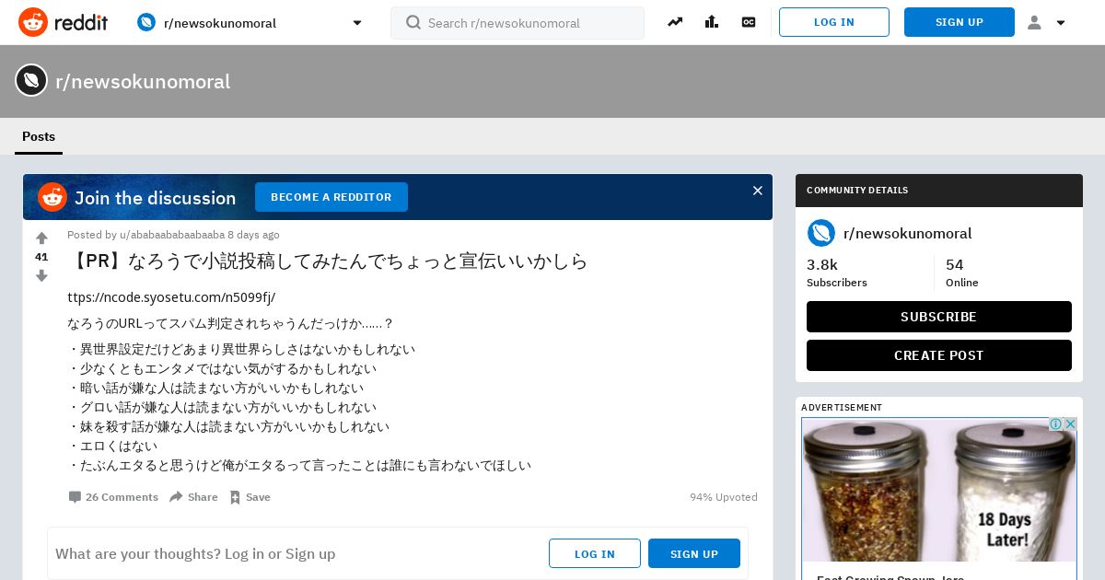Downvote the post
Screen dimensions: 1105x580
[x=41, y=275]
